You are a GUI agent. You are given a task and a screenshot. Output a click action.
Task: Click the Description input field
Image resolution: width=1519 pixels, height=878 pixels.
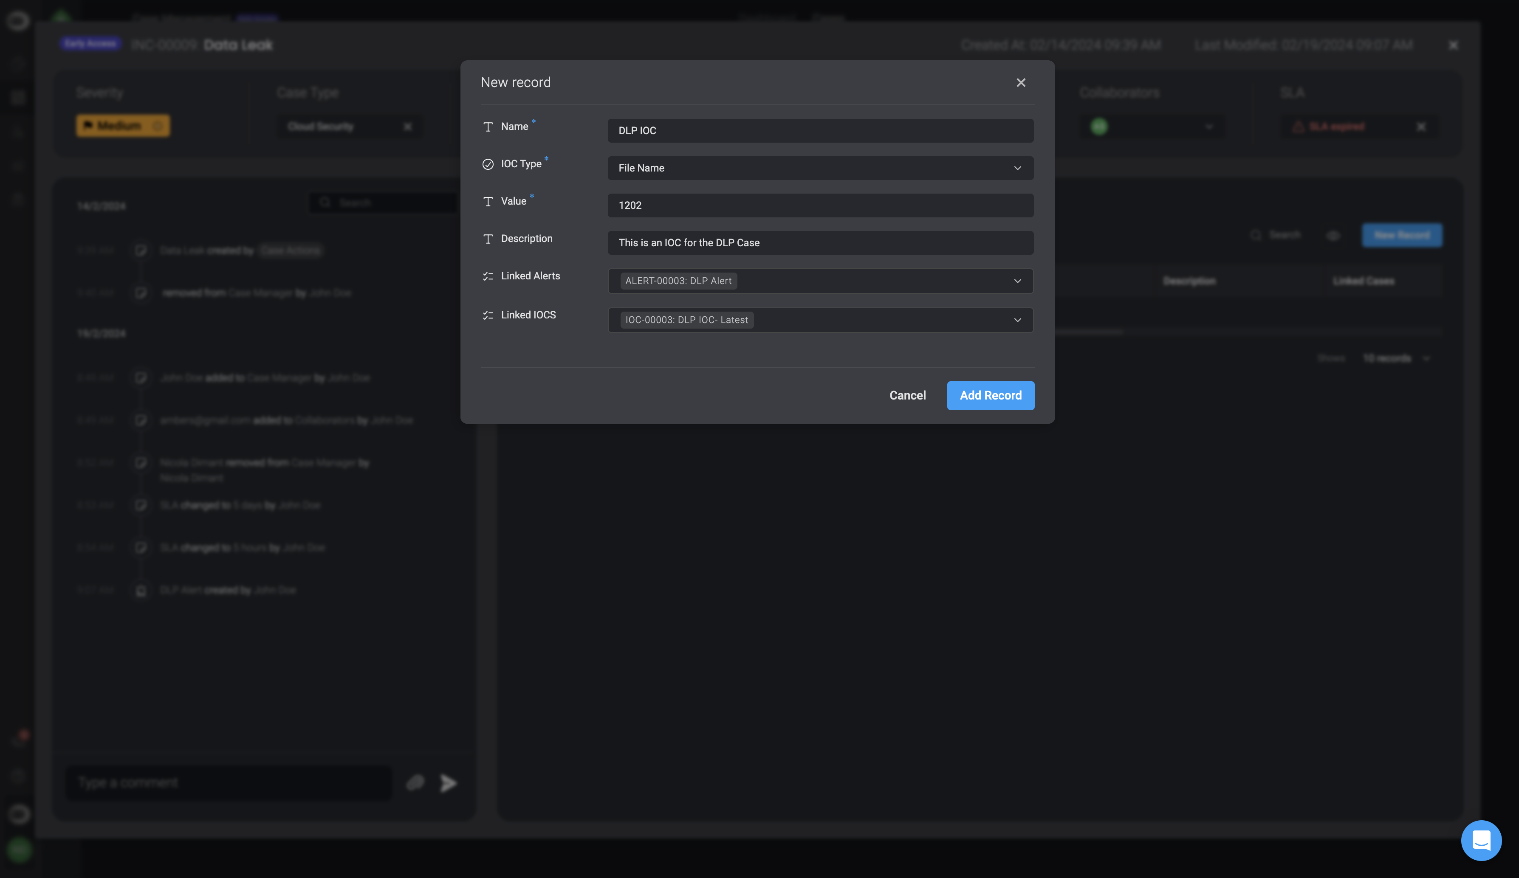[x=820, y=242]
